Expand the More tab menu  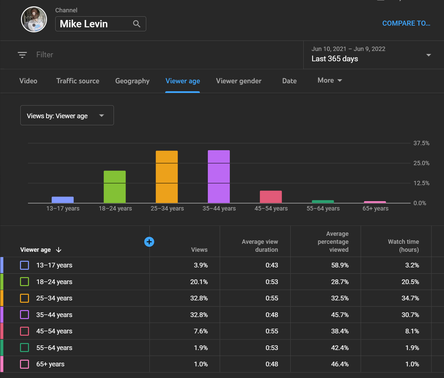(330, 80)
